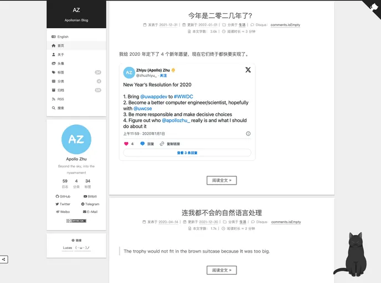Open 搜索 (search) in the sidebar
The image size is (381, 283).
click(60, 108)
